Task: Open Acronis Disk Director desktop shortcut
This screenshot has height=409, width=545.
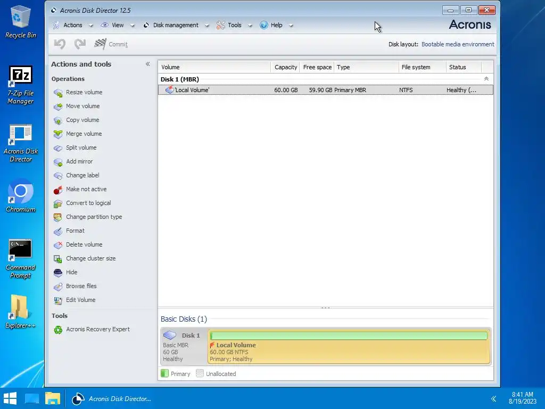Action: [x=21, y=143]
